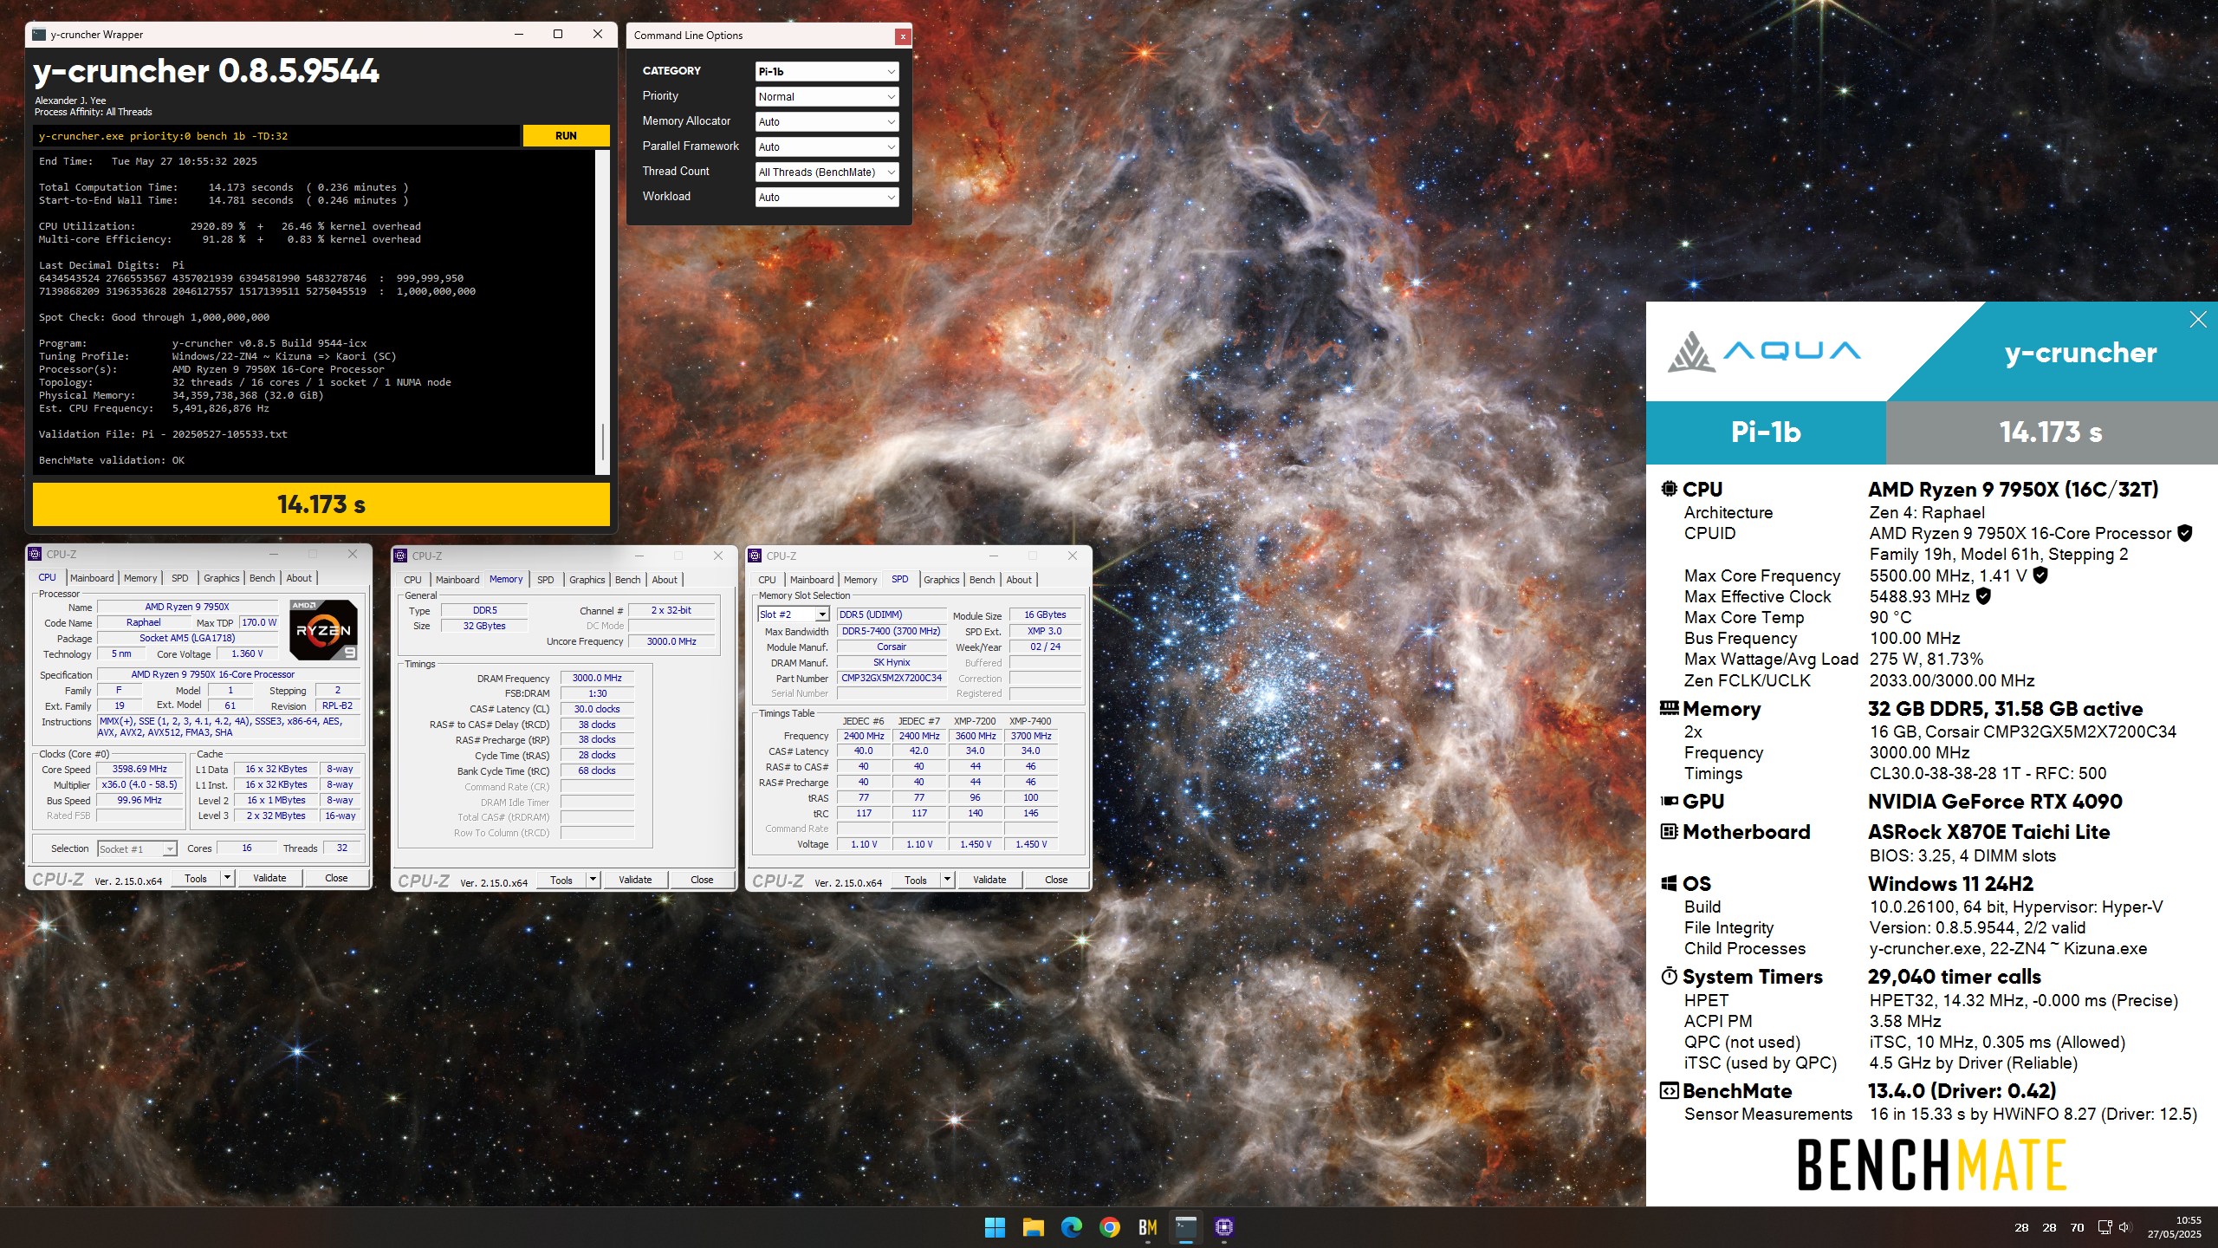The image size is (2218, 1248).
Task: Open the Windows Start menu
Action: tap(995, 1227)
